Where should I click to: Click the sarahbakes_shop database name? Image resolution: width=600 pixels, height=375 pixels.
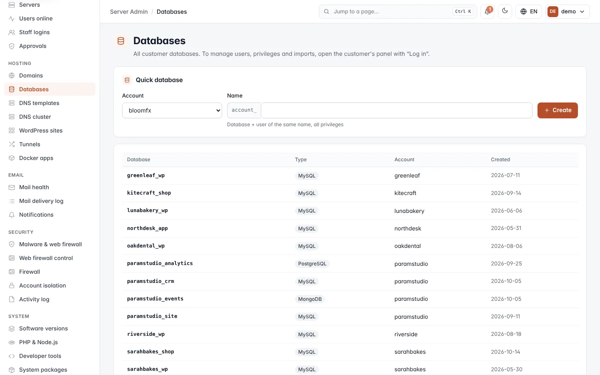pyautogui.click(x=150, y=352)
